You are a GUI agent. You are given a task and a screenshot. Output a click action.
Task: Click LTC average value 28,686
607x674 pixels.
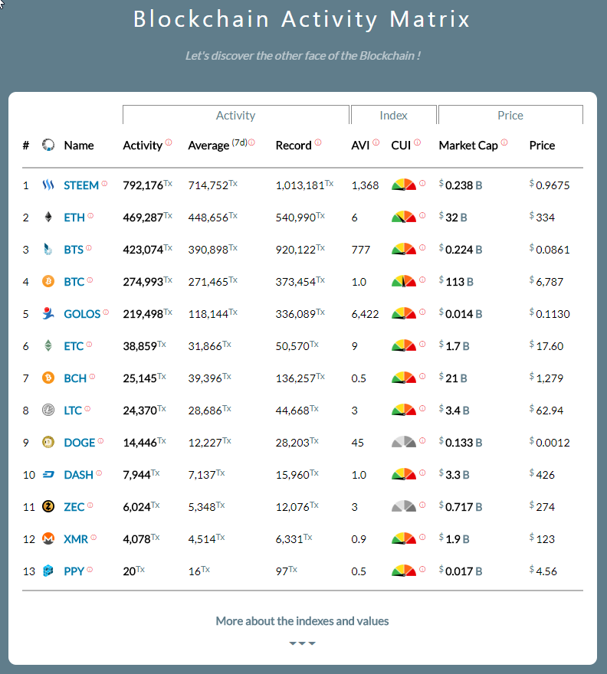(x=205, y=411)
